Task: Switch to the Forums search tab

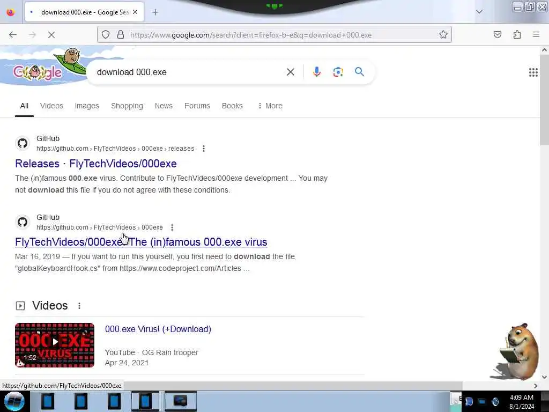Action: point(197,106)
